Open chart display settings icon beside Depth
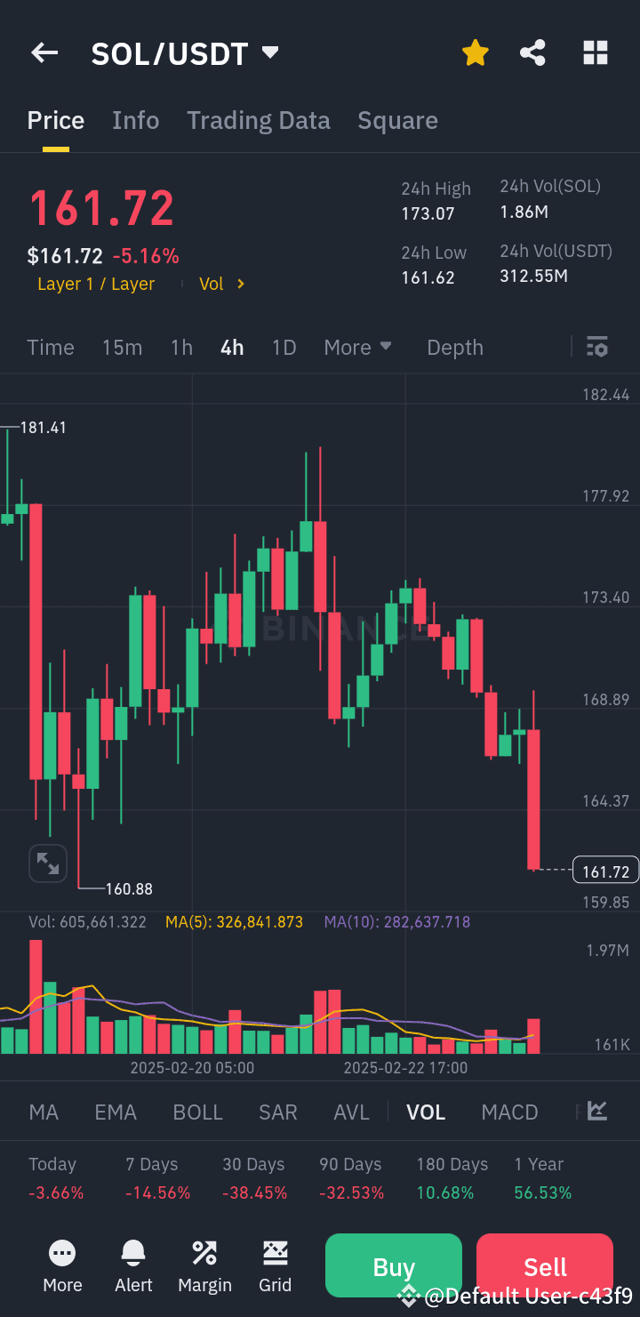 pos(597,347)
